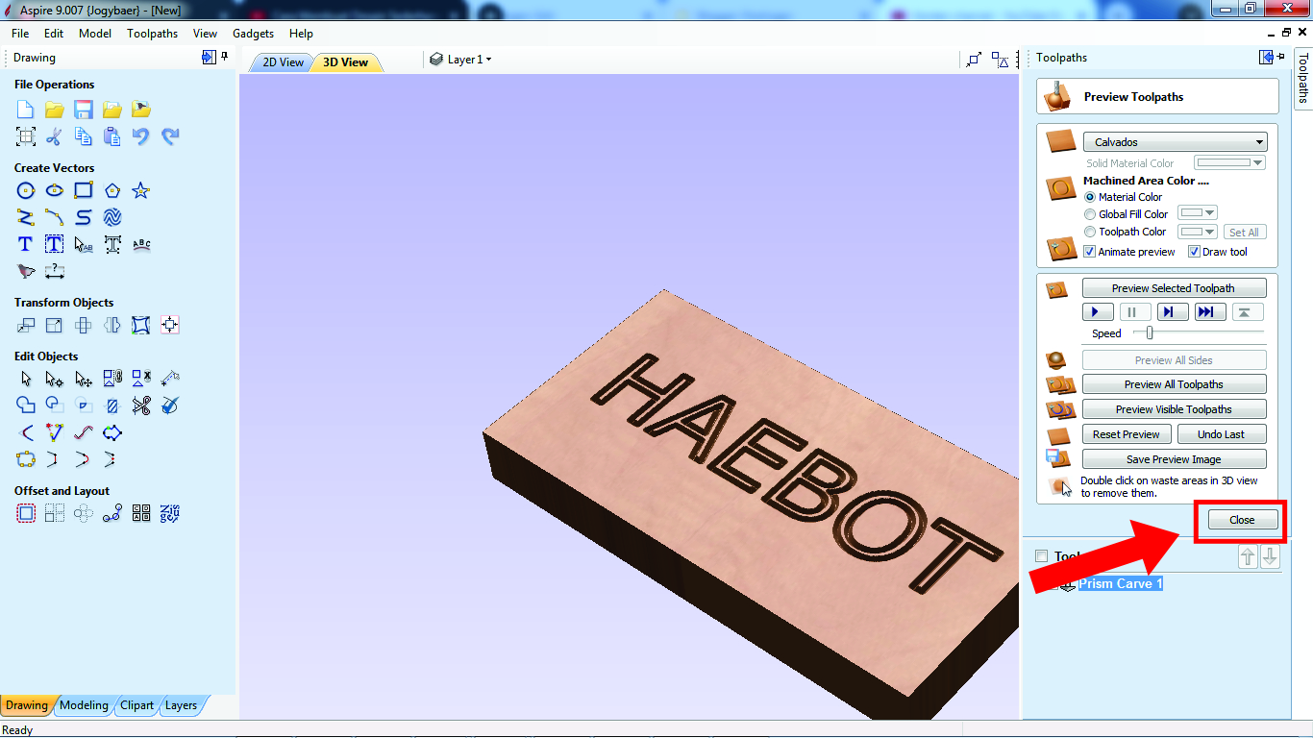
Task: Switch to the Modeling tab
Action: [x=84, y=705]
